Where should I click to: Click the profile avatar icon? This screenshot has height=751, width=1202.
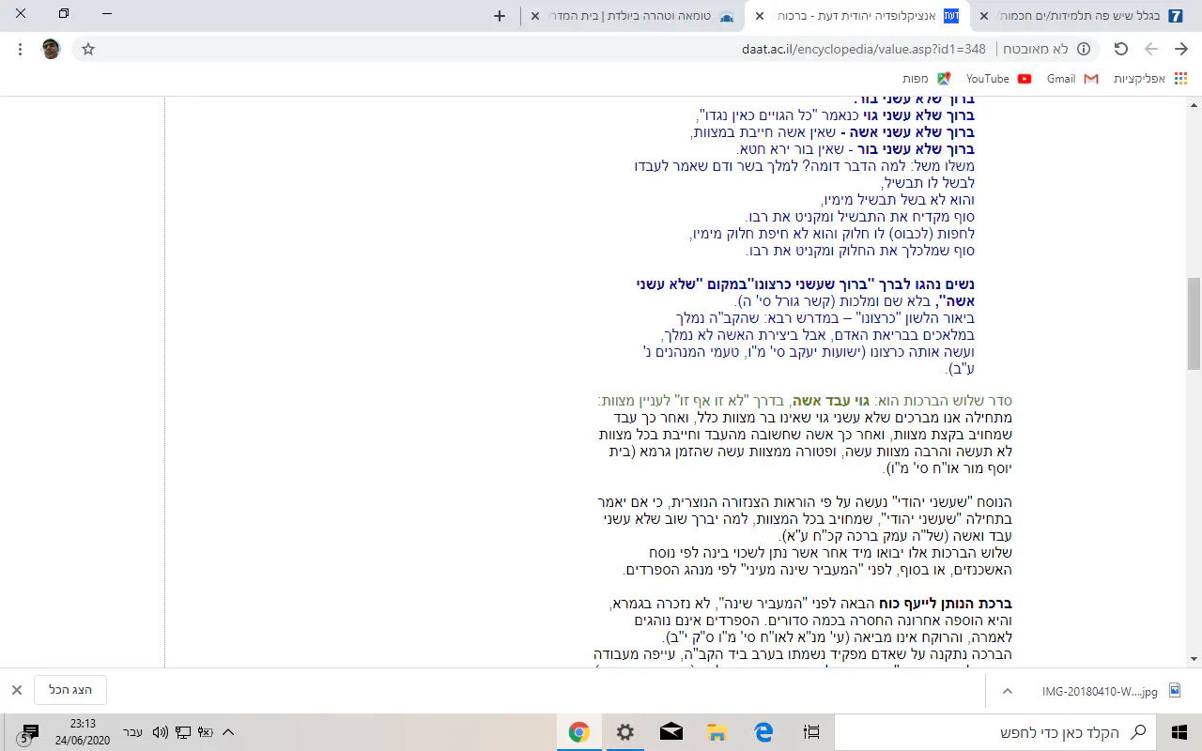tap(52, 49)
